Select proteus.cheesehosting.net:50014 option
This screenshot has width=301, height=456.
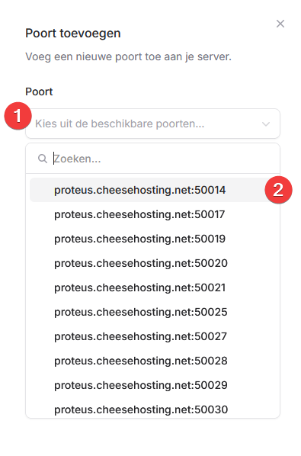pyautogui.click(x=153, y=190)
